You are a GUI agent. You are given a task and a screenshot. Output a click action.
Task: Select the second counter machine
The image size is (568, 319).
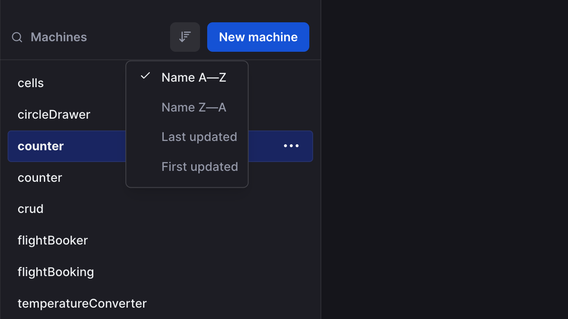tap(40, 178)
